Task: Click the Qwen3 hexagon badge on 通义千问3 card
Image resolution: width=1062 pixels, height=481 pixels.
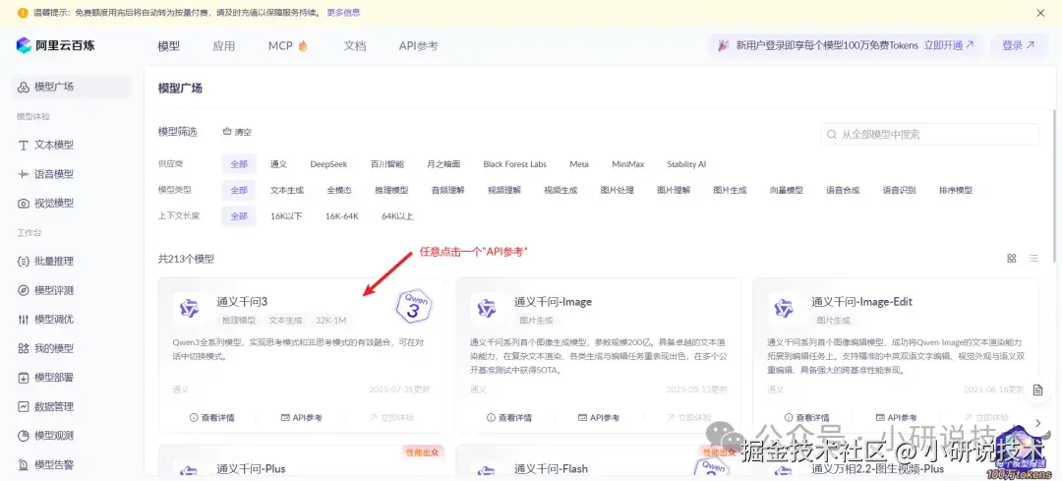Action: click(x=415, y=307)
